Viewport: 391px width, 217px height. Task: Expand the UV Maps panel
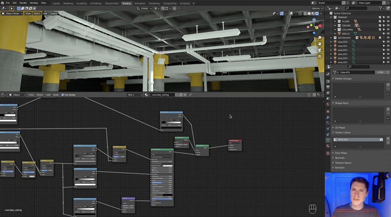(x=340, y=127)
